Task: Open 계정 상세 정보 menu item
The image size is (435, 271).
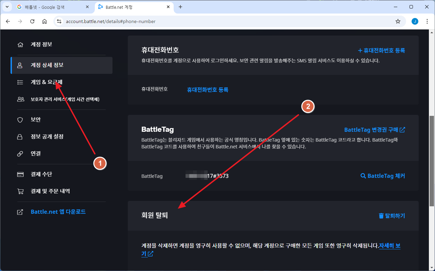Action: pyautogui.click(x=62, y=65)
